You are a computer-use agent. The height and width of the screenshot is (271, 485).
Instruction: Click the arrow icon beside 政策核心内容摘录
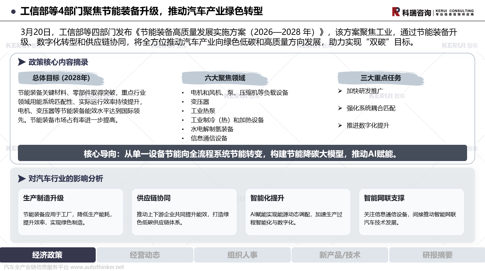pyautogui.click(x=22, y=62)
